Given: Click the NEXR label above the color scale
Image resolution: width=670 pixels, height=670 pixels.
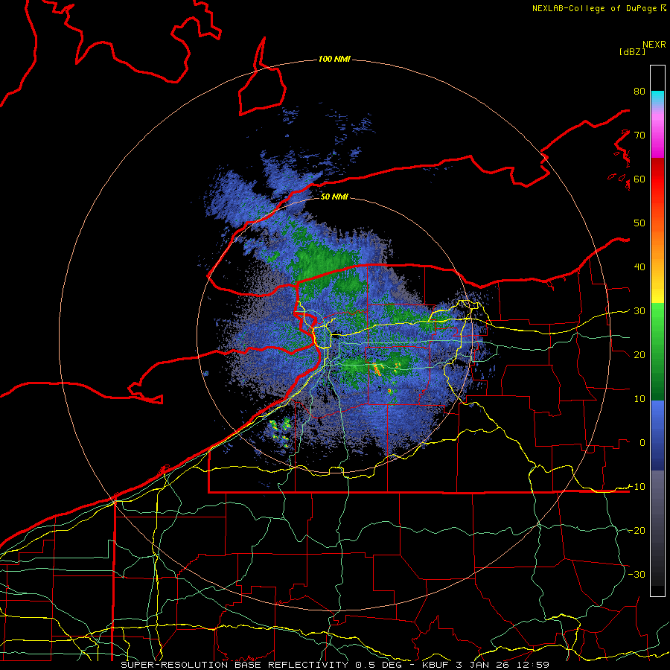Looking at the screenshot, I should click(x=654, y=45).
